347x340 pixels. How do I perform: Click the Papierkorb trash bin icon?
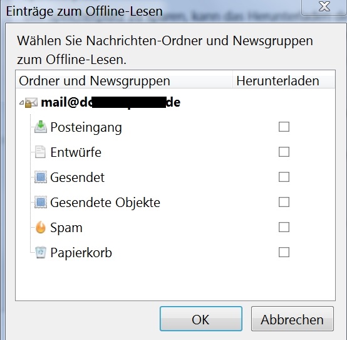(x=41, y=252)
